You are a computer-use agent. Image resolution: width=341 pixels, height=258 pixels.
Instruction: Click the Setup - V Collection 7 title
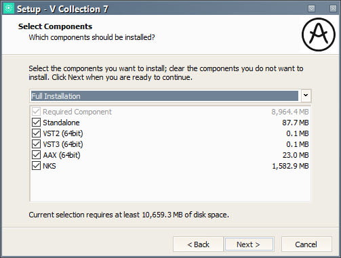[x=62, y=9]
